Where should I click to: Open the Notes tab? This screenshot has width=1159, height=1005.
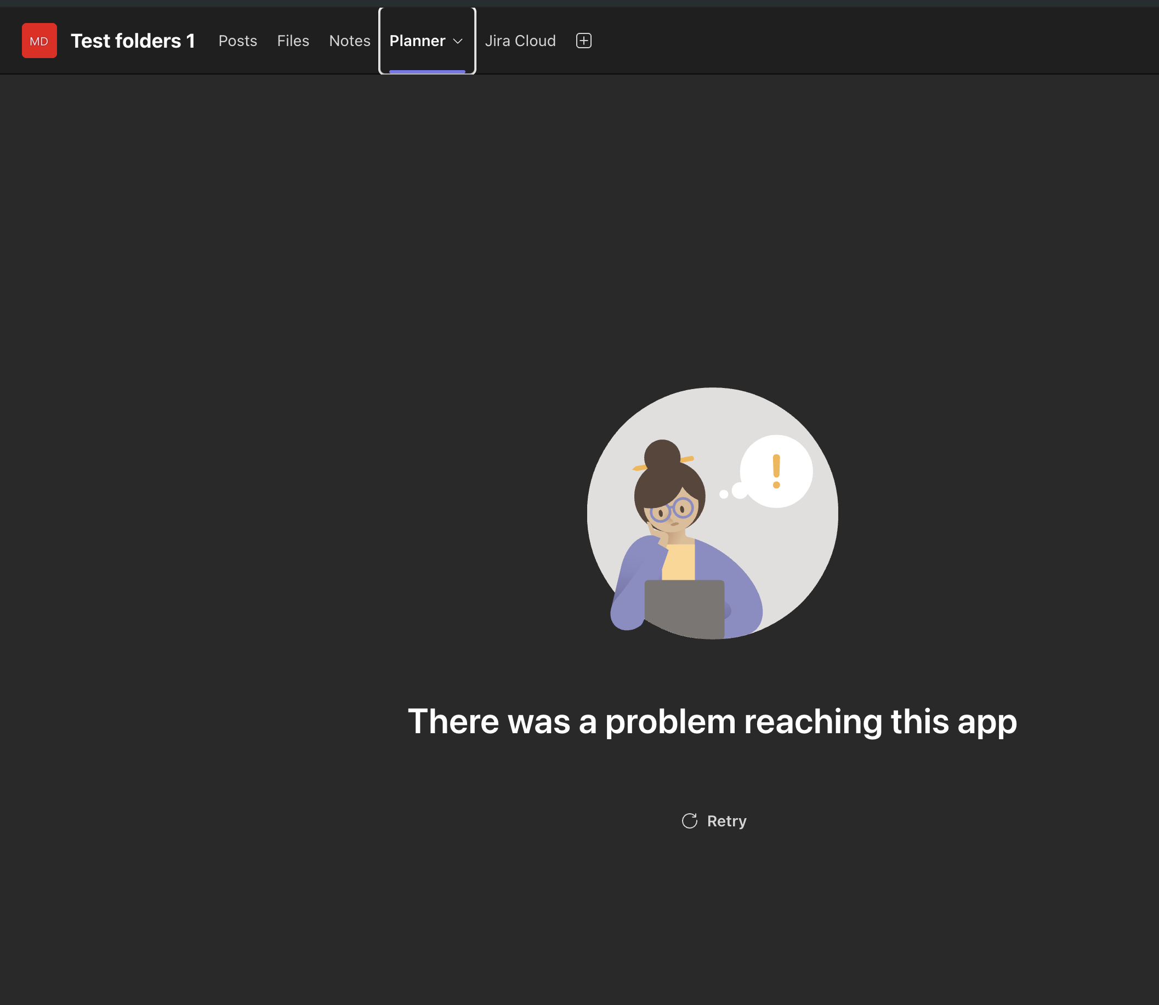349,41
